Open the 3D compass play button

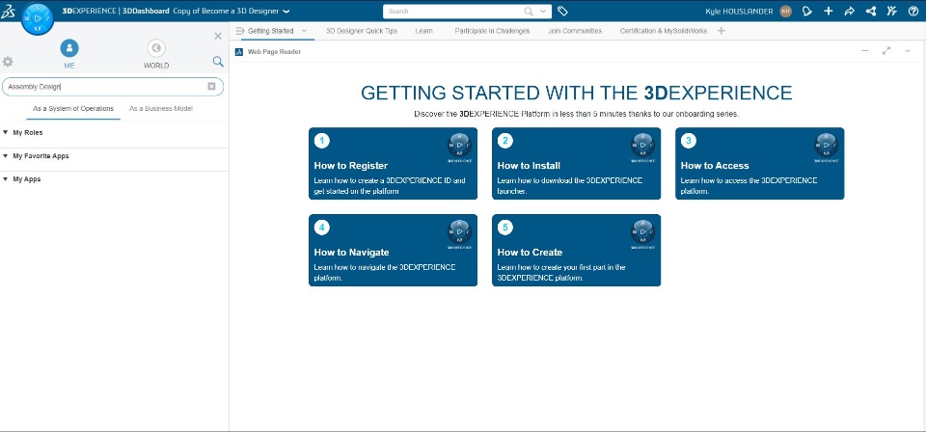pyautogui.click(x=38, y=18)
